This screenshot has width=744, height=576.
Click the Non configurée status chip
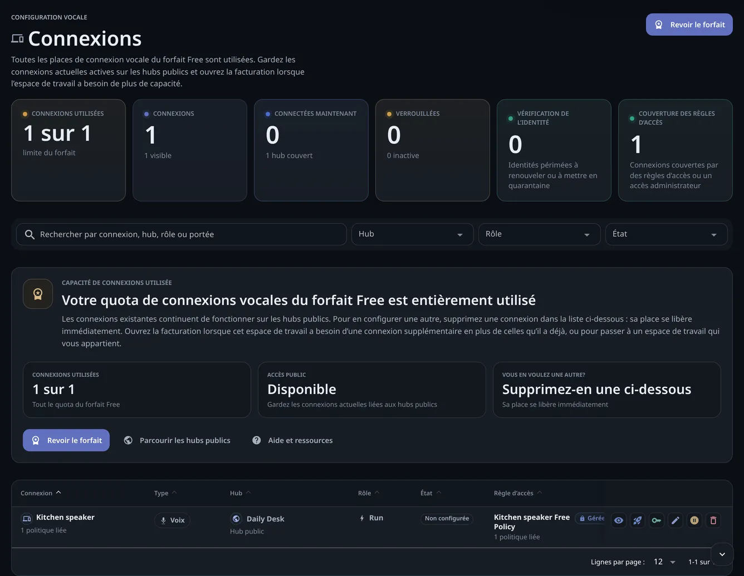[x=447, y=518]
